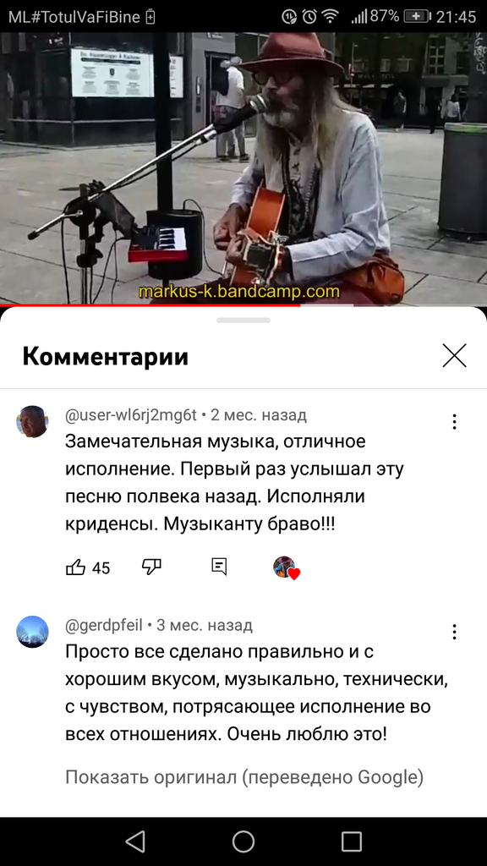Image resolution: width=487 pixels, height=866 pixels.
Task: Tap the street musician video player
Action: click(243, 168)
